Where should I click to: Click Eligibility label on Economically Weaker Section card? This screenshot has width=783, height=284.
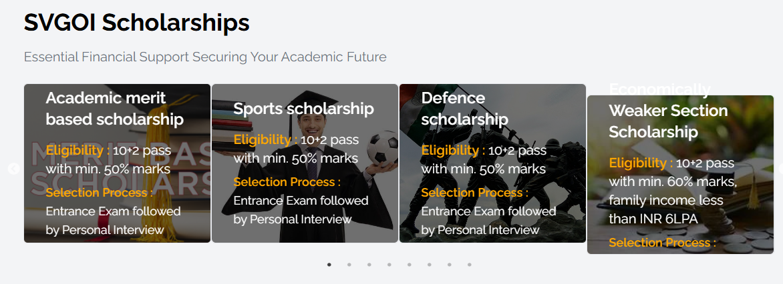pos(639,163)
